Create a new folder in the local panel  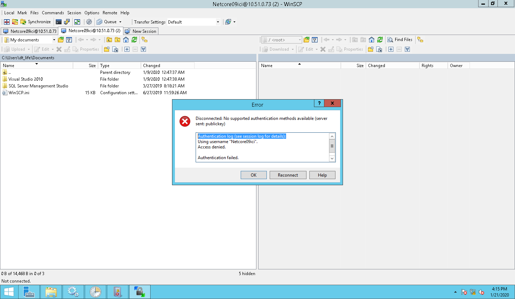(107, 49)
